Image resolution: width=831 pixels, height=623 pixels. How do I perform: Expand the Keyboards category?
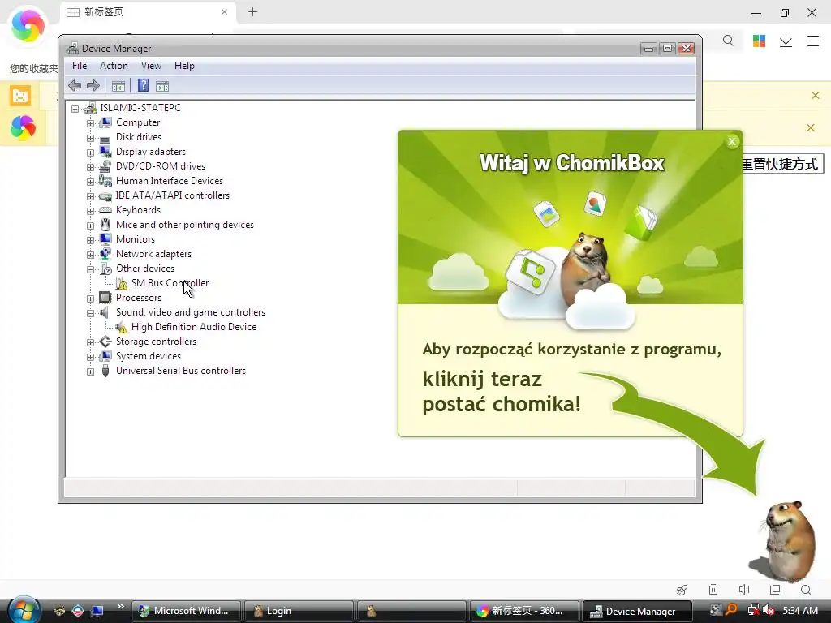coord(91,211)
